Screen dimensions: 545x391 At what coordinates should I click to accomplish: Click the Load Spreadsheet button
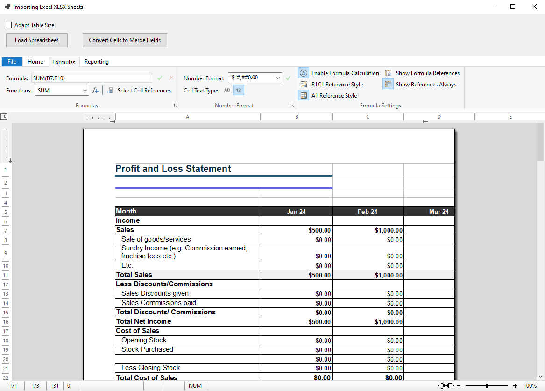click(37, 40)
